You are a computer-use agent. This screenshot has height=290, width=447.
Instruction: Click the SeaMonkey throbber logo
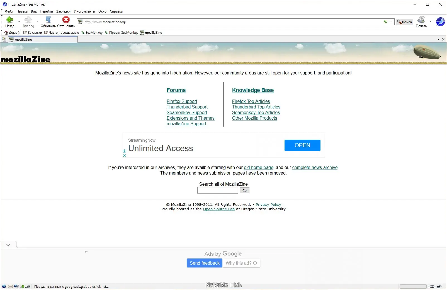(440, 21)
